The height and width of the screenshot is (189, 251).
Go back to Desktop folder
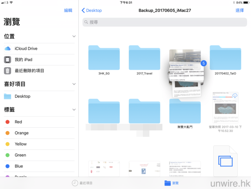92,11
